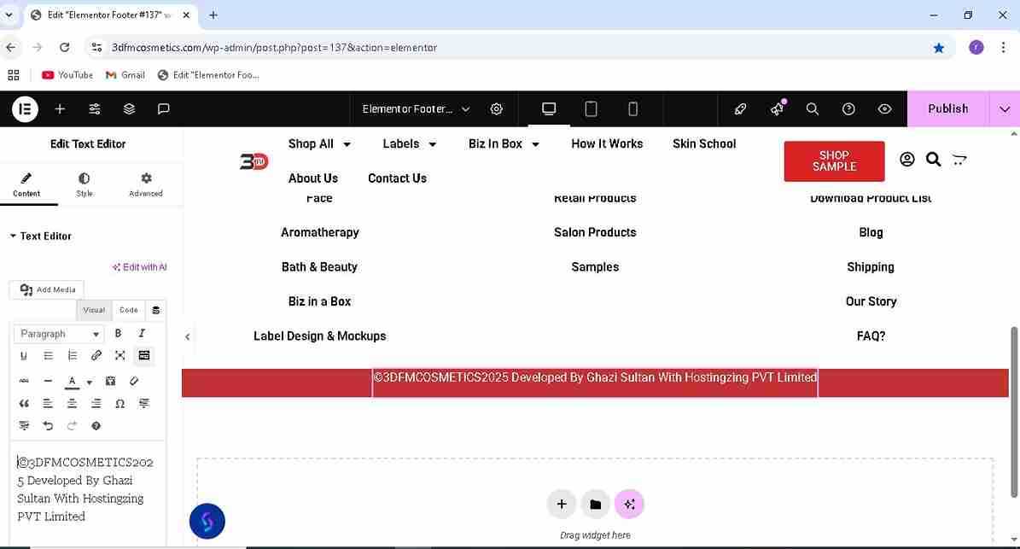Open the Structure layers panel
The height and width of the screenshot is (549, 1020).
[x=129, y=108]
